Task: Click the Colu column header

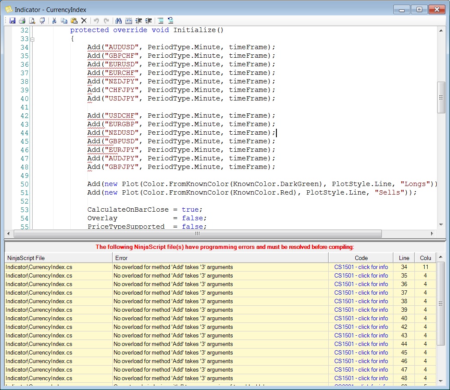Action: 426,258
